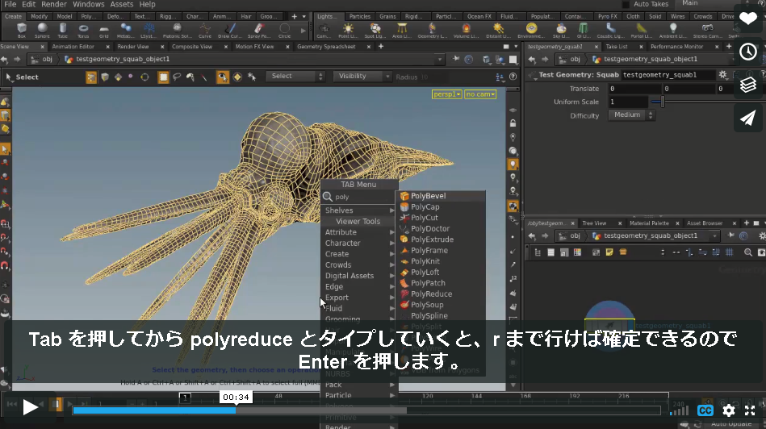Click the Vimeo collections stack icon

pos(747,85)
